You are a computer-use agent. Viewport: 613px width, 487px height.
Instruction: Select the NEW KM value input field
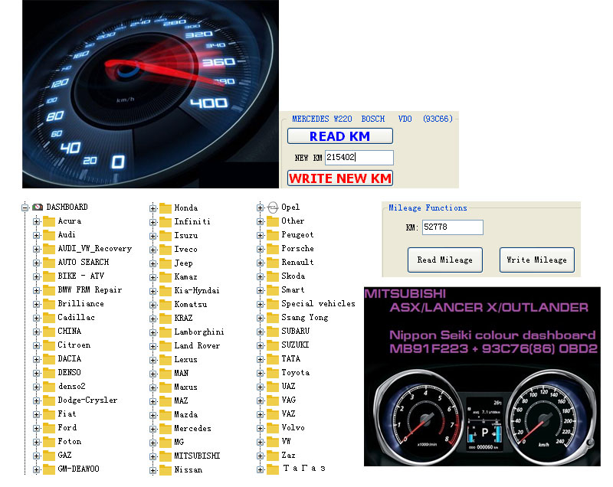pyautogui.click(x=359, y=158)
